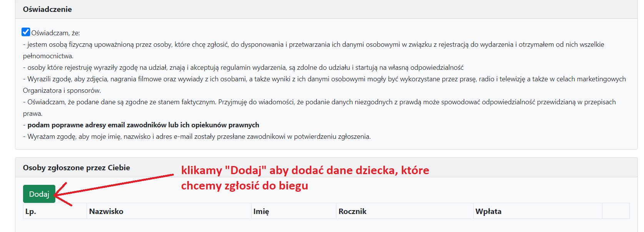Click the Lp. column header
The image size is (644, 232).
tap(31, 211)
